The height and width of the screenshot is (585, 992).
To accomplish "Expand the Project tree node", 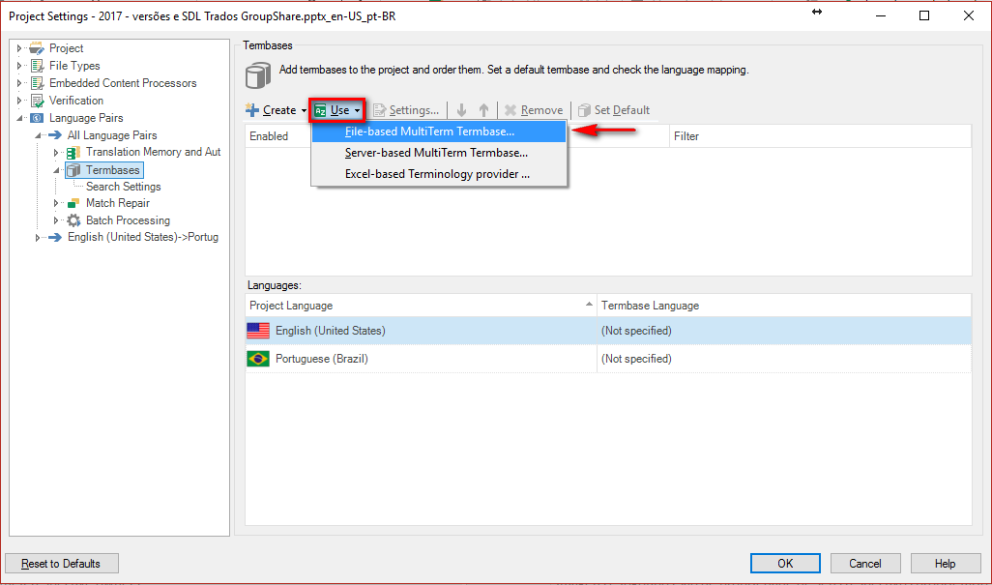I will coord(19,48).
